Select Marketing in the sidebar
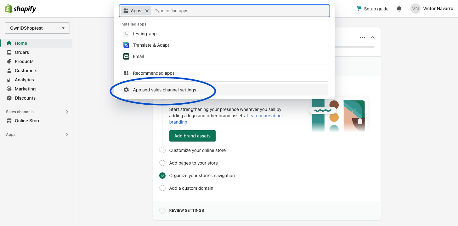 coord(25,89)
